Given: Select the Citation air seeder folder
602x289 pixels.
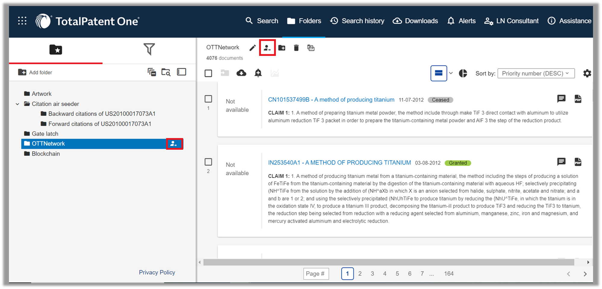Looking at the screenshot, I should (x=51, y=104).
